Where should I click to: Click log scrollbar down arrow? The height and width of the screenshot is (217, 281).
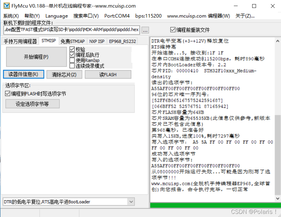coord(278,199)
